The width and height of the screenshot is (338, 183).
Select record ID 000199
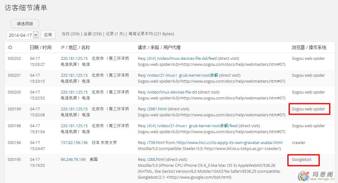tap(14, 109)
